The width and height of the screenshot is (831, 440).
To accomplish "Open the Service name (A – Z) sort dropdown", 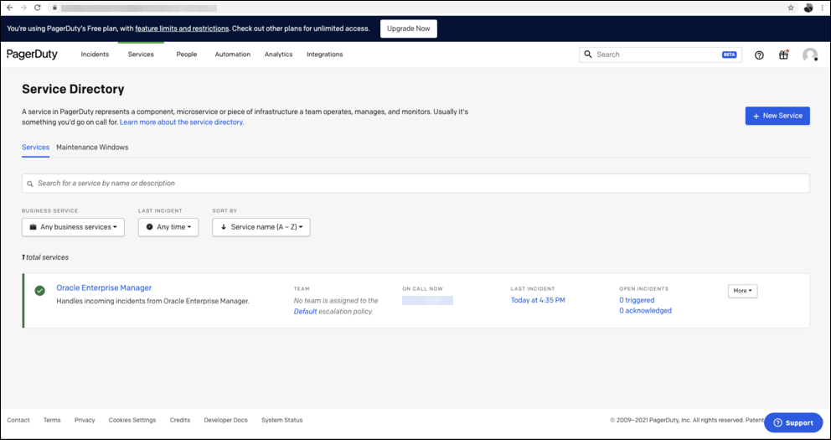I will click(x=261, y=227).
